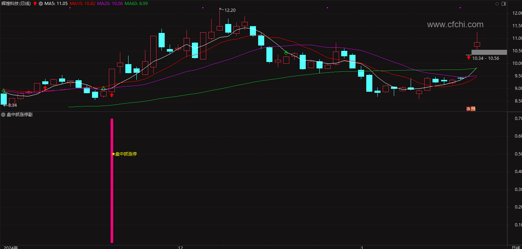Click the 盘中抓涨停副 indicator name
Viewport: 522px width, 249px height.
[19, 115]
